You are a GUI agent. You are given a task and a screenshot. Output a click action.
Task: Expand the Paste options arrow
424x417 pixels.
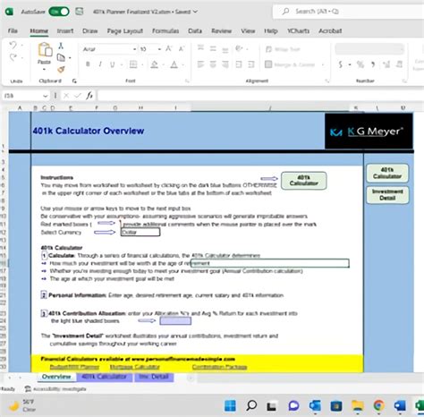click(x=44, y=70)
